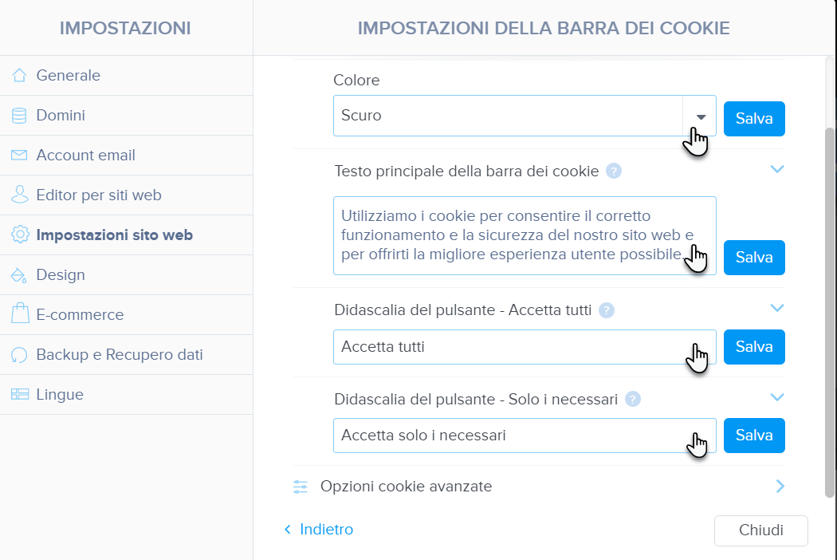Expand Opzioni cookie avanzate
Viewport: 837px width, 560px height.
coord(539,487)
